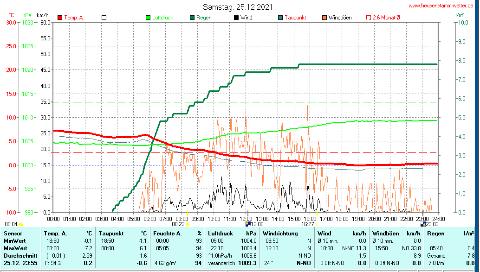Screen dimensions: 480x272
Task: Click the 06:00 label on time axis
Action: click(149, 219)
